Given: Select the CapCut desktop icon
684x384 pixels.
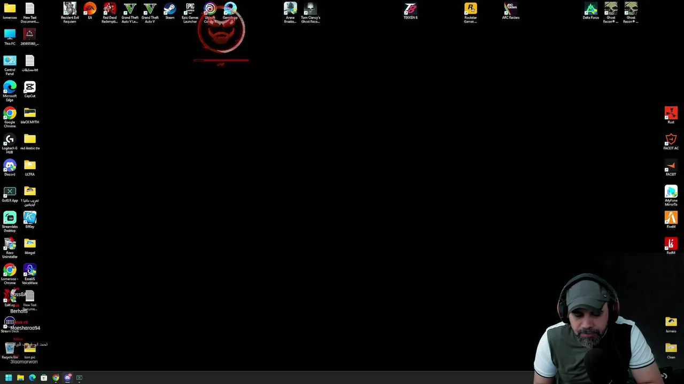Looking at the screenshot, I should (30, 90).
